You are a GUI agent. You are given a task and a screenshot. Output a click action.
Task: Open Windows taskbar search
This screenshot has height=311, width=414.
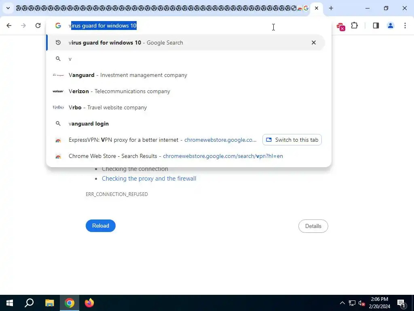click(x=29, y=303)
